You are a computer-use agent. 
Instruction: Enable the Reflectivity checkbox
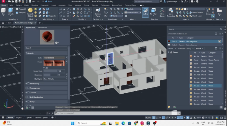[x=28, y=84]
